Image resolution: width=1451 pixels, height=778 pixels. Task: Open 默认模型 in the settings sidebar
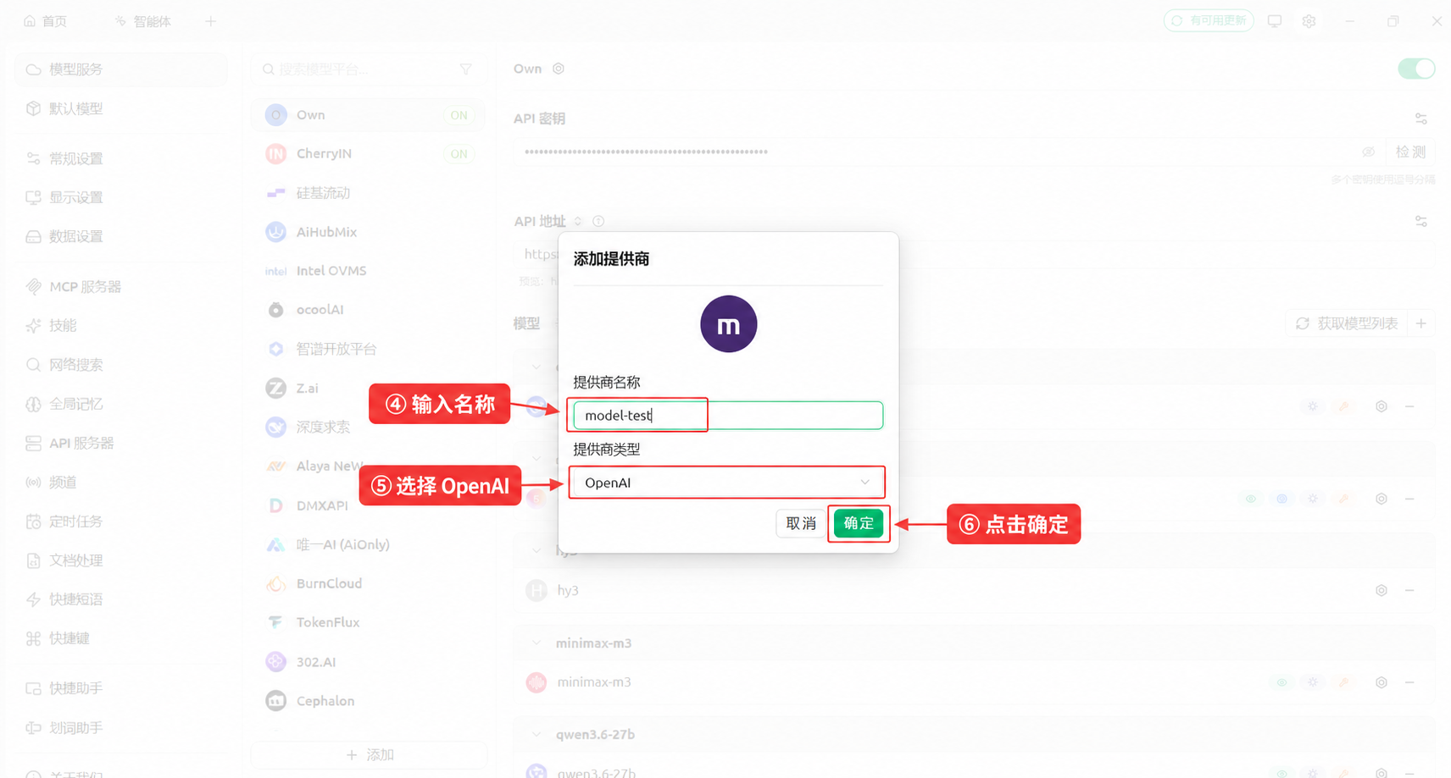[x=121, y=108]
